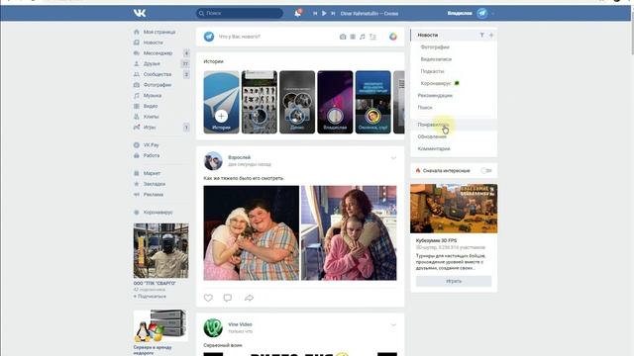Open the Кубезумие 3D FPS game image
The image size is (634, 356).
point(454,209)
